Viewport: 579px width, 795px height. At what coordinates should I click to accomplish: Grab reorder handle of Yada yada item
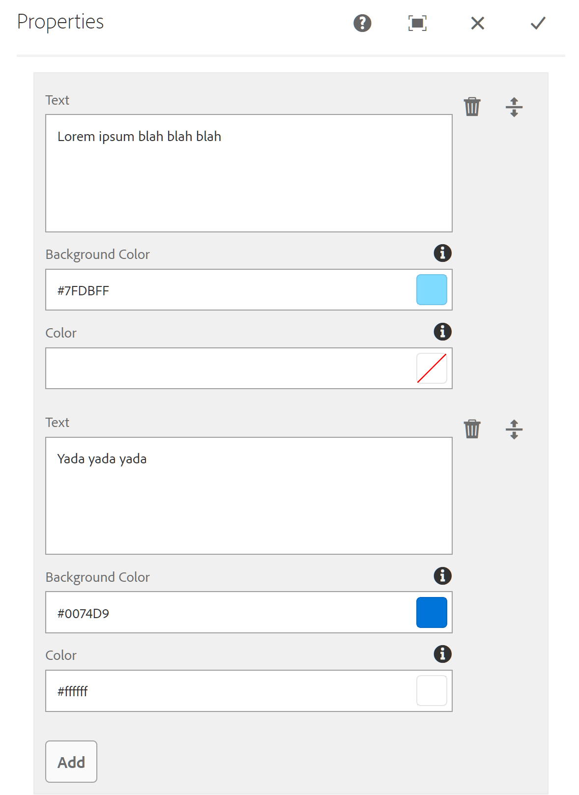click(x=514, y=429)
